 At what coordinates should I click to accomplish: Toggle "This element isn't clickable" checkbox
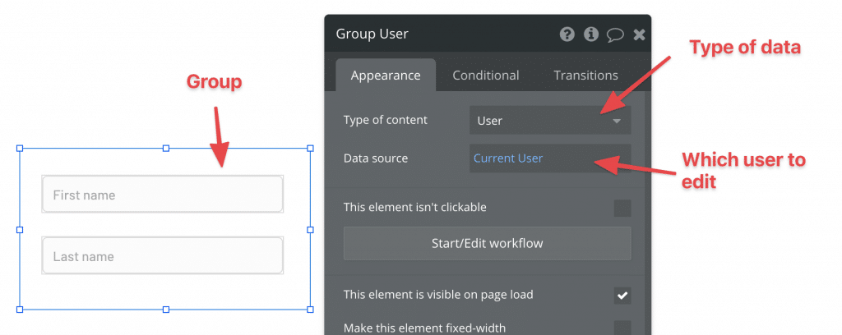[622, 208]
